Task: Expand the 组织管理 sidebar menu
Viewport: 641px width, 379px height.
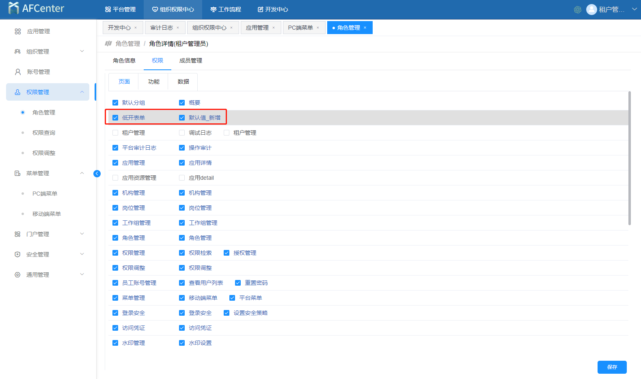Action: 82,52
